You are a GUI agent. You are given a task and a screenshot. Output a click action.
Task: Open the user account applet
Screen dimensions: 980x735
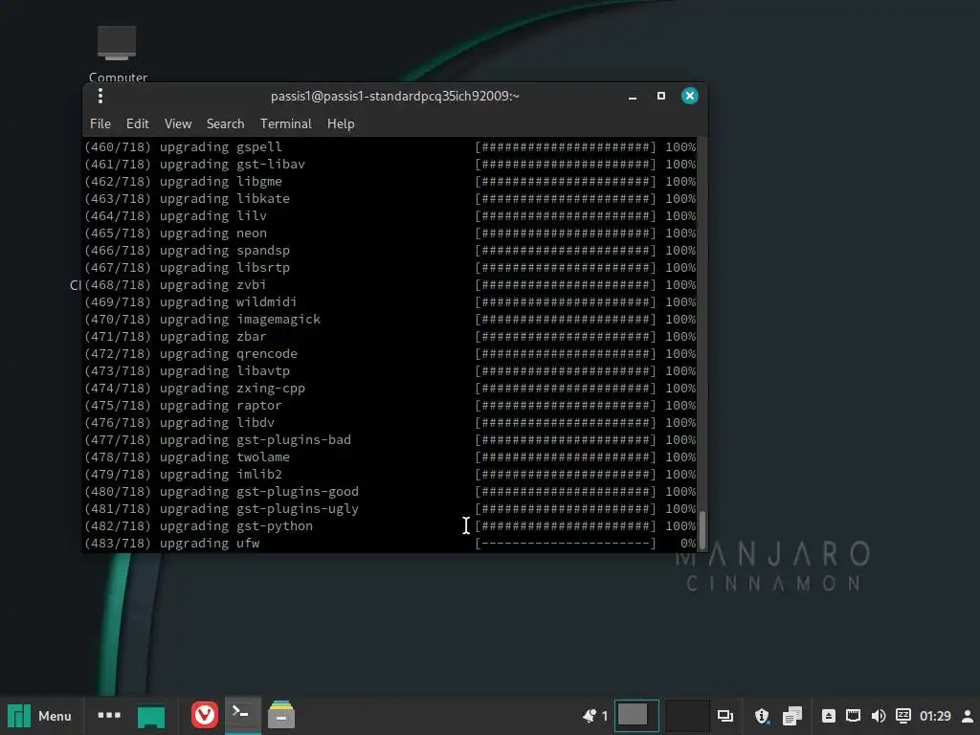pyautogui.click(x=968, y=716)
